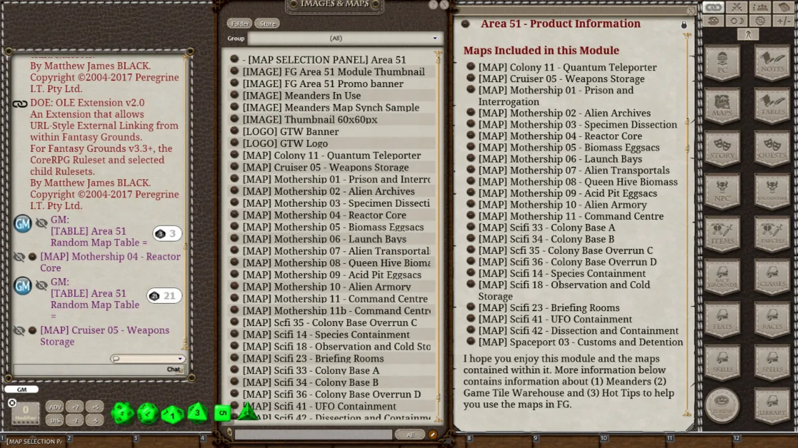The image size is (798, 448).
Task: Open the Notes sidebar button
Action: 772,62
